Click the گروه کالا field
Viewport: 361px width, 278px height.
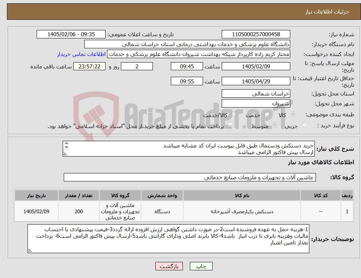point(190,177)
